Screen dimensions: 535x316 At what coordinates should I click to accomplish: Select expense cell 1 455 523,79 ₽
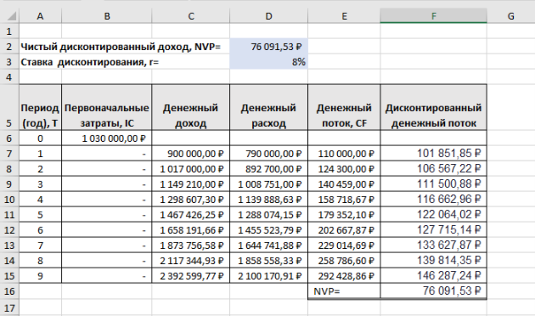pyautogui.click(x=269, y=230)
